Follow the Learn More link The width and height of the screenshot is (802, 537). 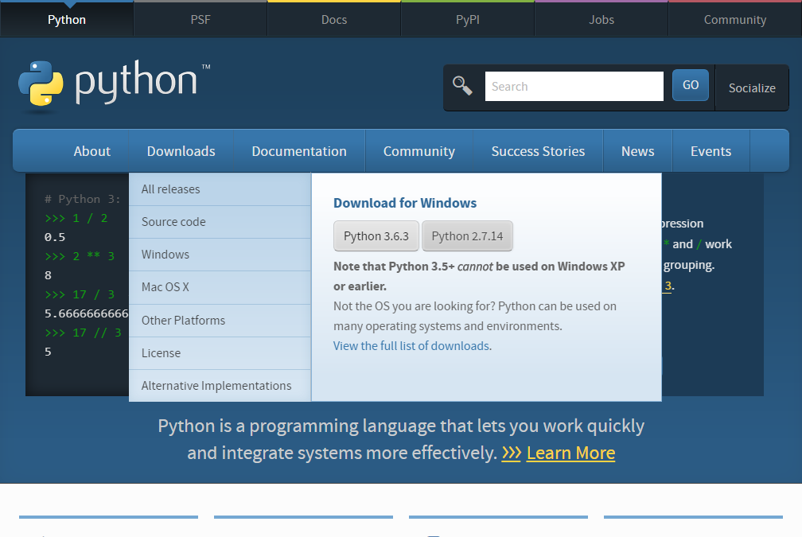click(x=570, y=453)
